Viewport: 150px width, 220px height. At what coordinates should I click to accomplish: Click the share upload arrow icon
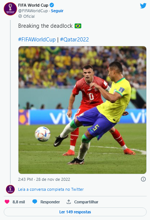[69, 202]
